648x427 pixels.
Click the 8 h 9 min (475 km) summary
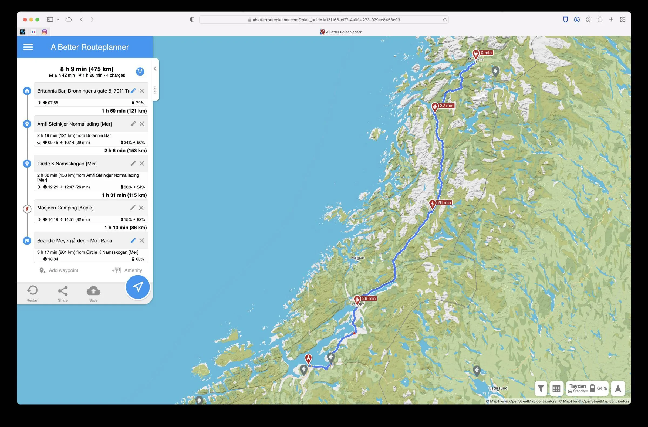[87, 69]
